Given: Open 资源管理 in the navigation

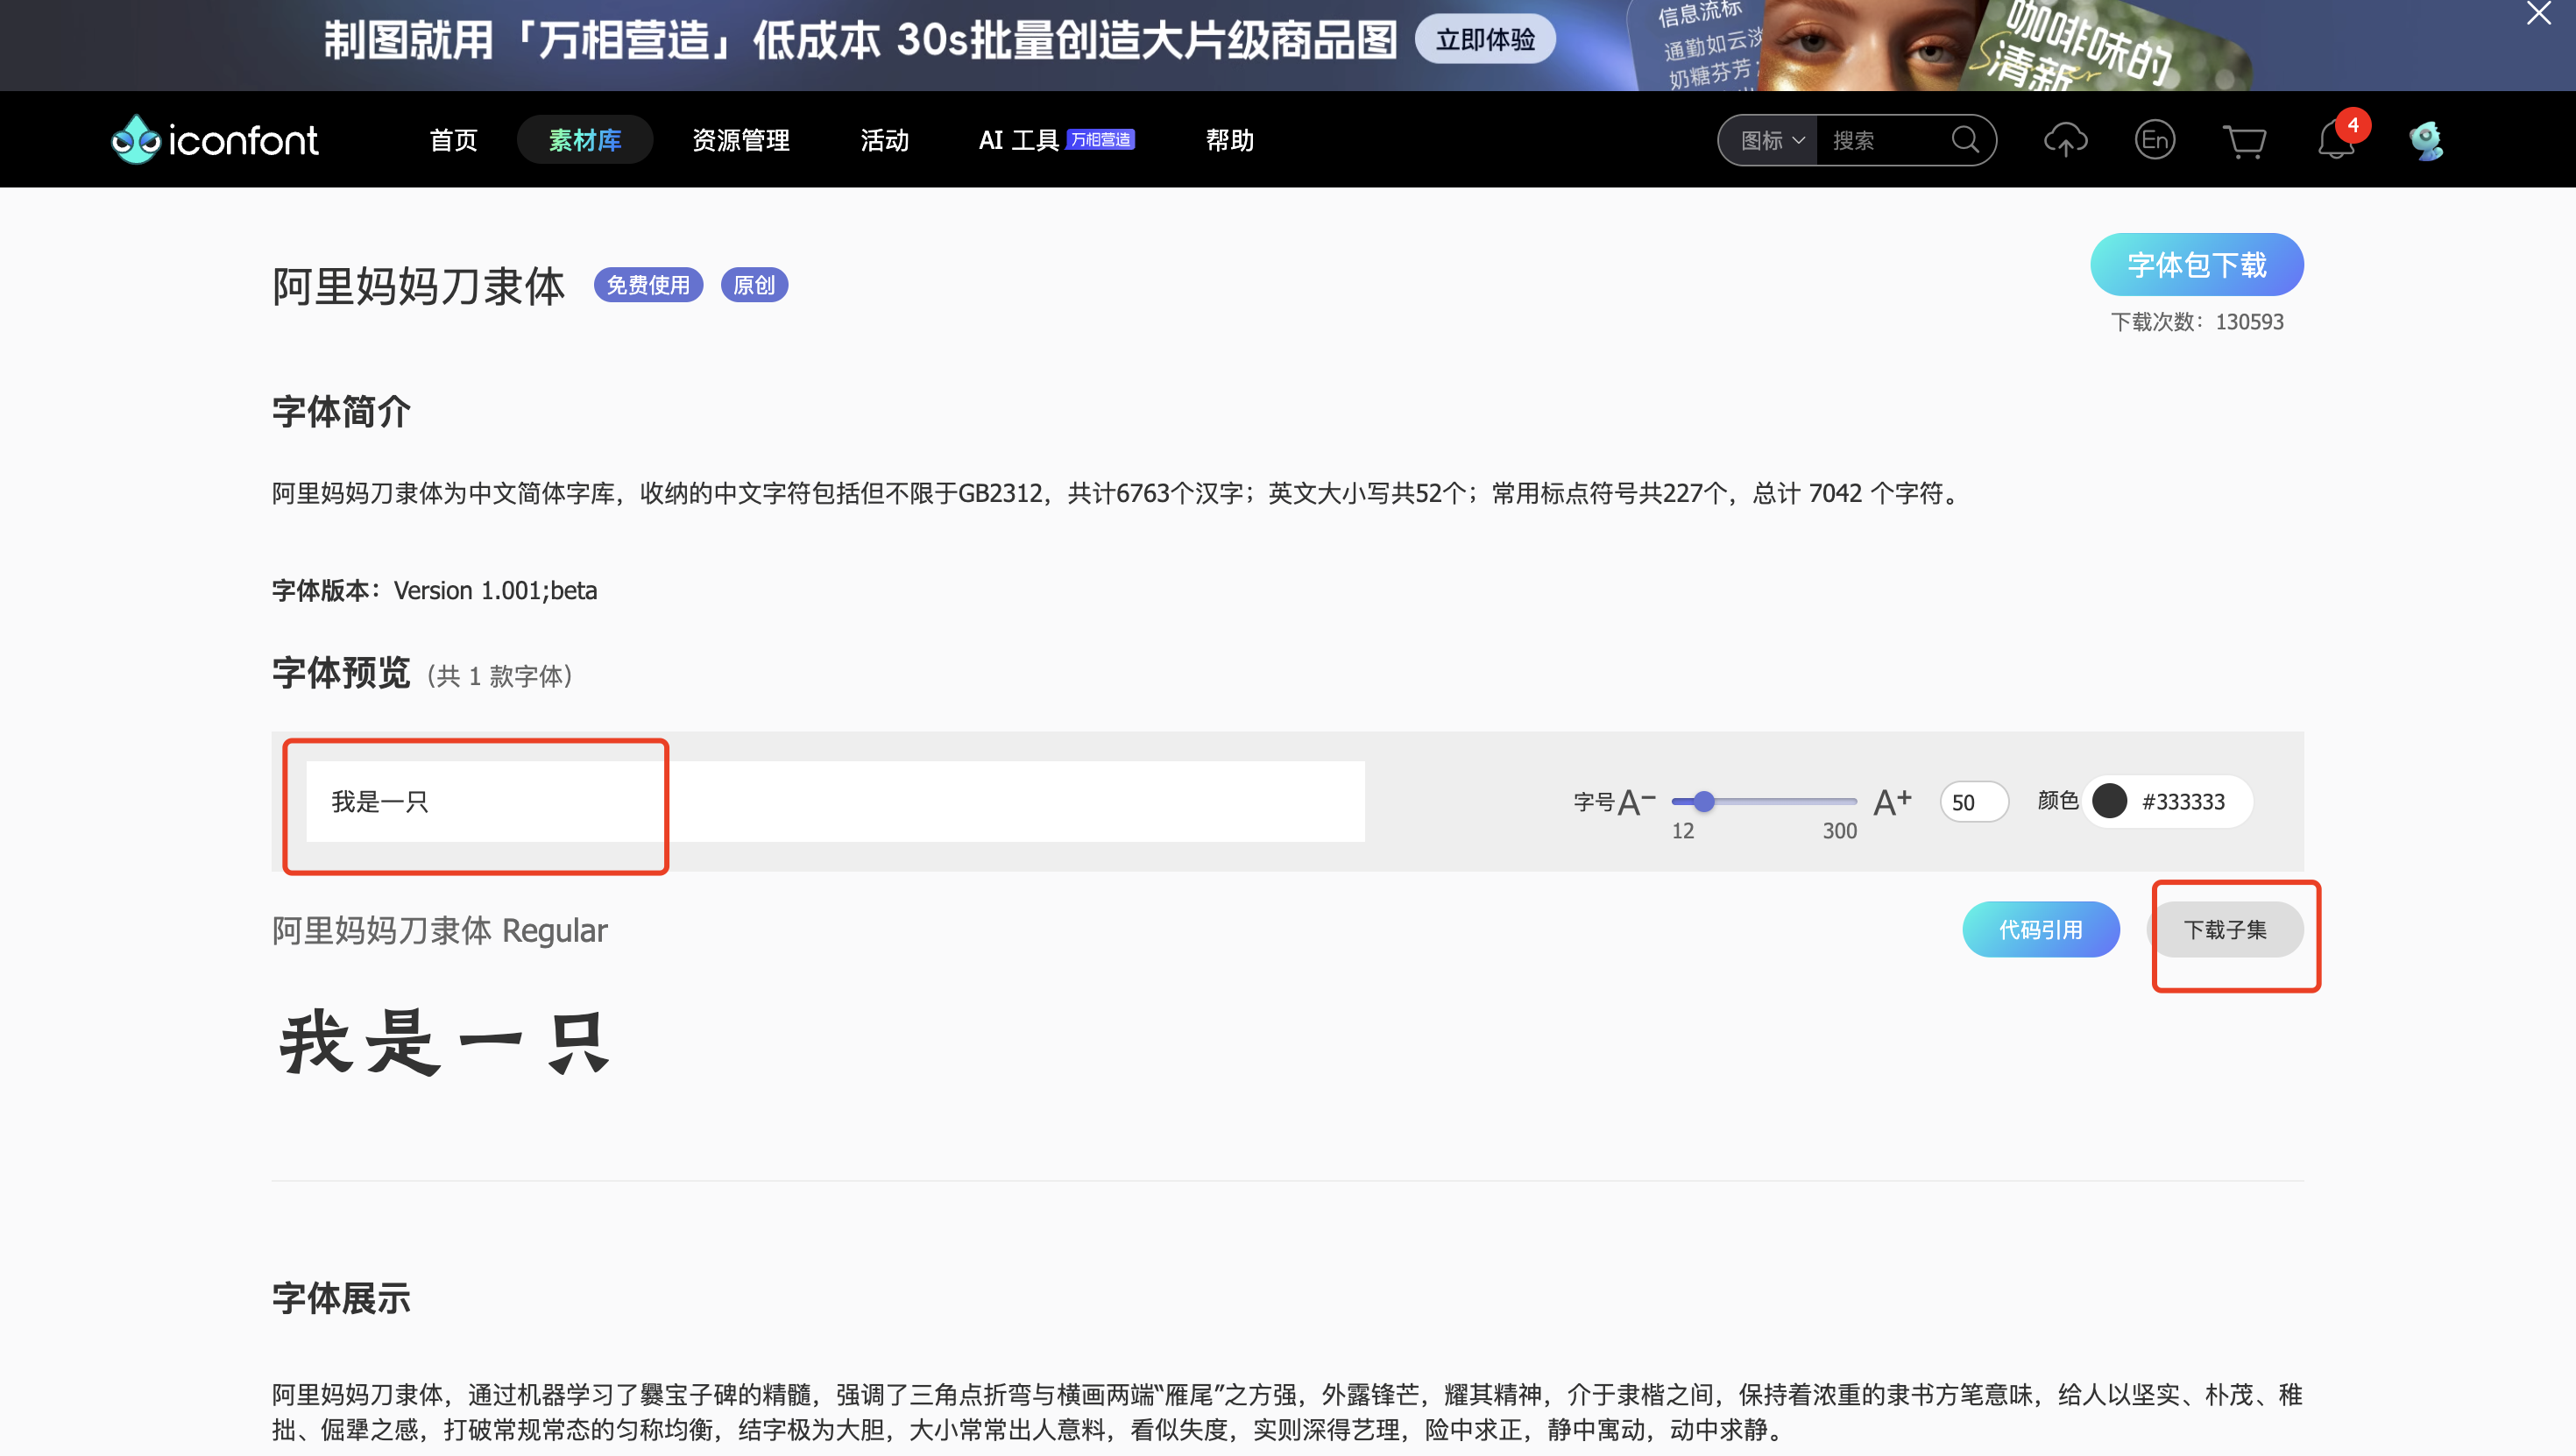Looking at the screenshot, I should point(741,140).
